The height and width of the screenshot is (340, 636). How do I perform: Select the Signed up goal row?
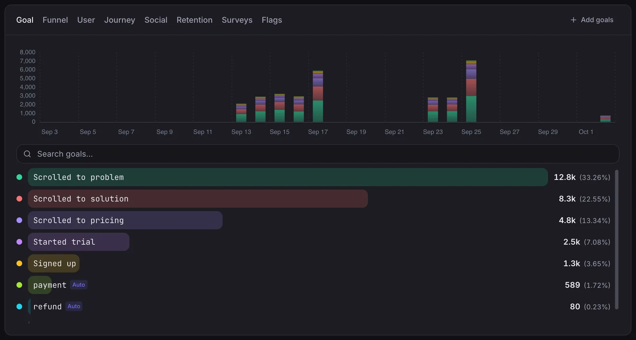click(313, 263)
